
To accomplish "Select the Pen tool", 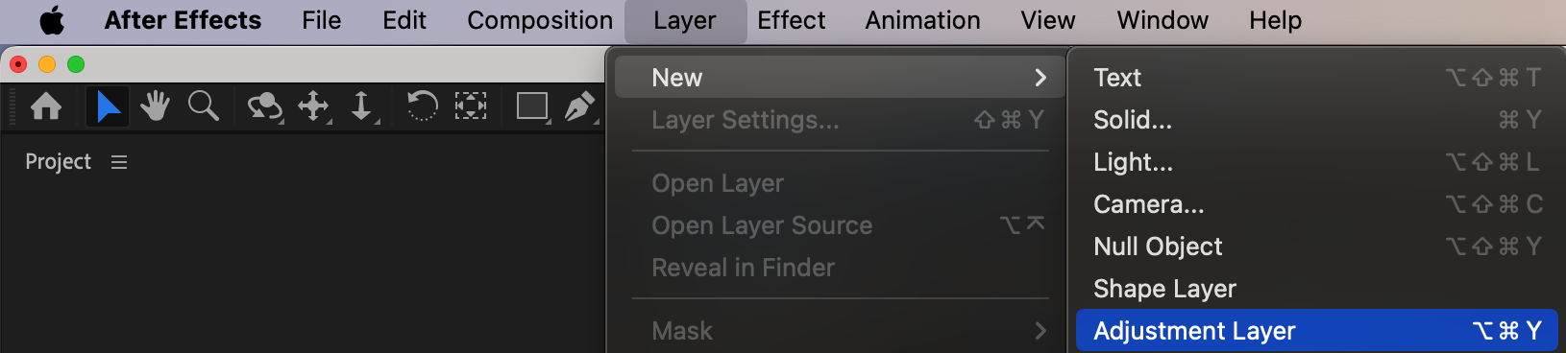I will (x=580, y=106).
